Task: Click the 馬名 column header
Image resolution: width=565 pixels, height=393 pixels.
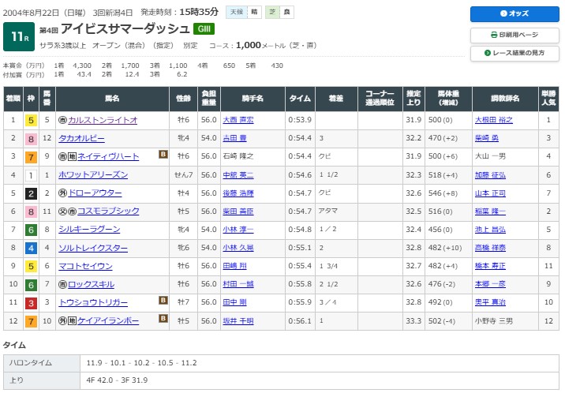Action: (x=112, y=99)
